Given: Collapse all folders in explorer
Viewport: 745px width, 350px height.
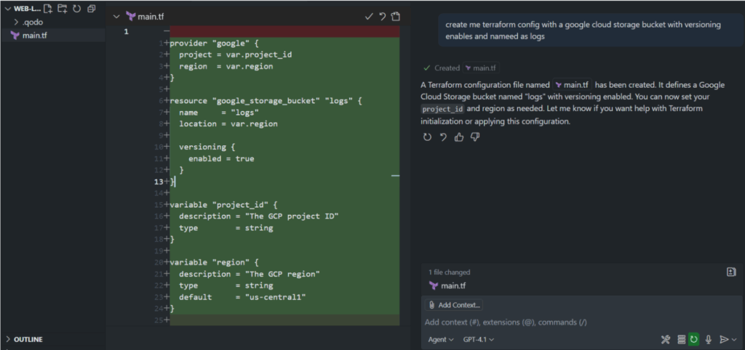Looking at the screenshot, I should (91, 9).
